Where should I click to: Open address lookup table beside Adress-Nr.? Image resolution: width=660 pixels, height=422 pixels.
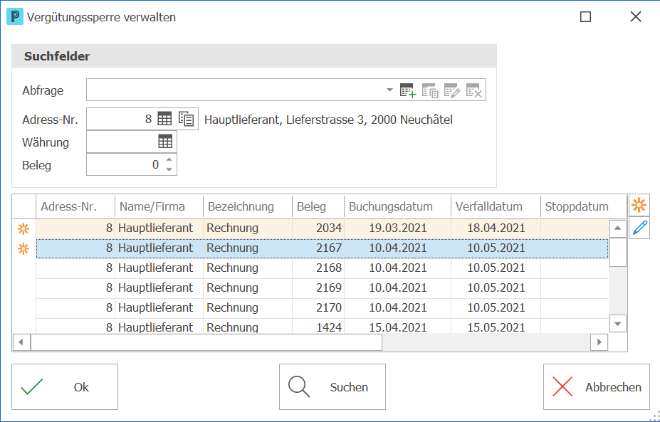(164, 119)
